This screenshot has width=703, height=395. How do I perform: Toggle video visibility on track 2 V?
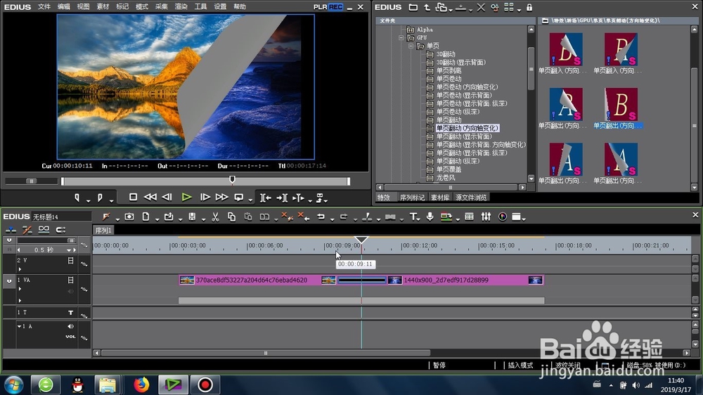click(70, 261)
